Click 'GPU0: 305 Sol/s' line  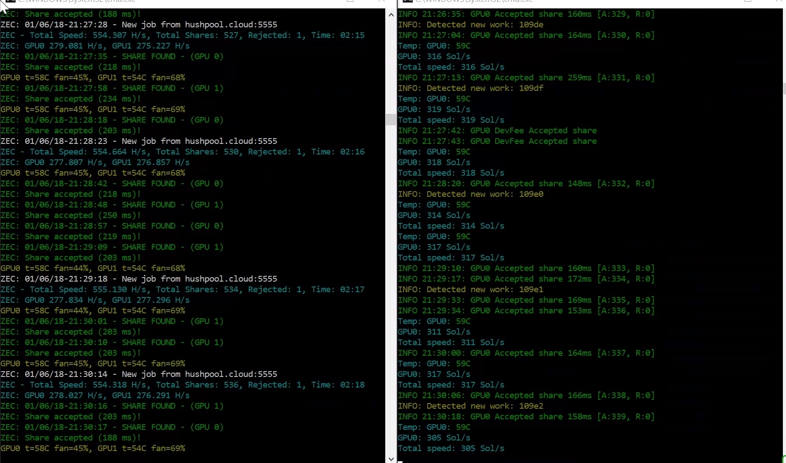tap(434, 438)
